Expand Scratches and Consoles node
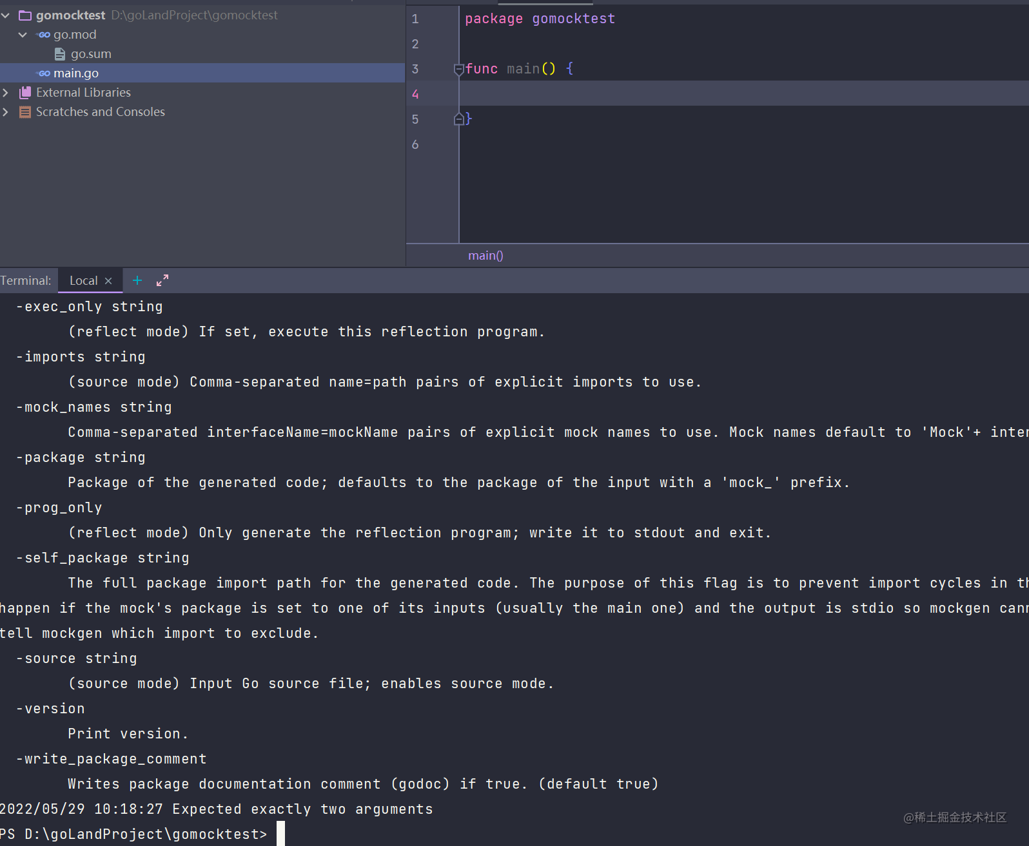Image resolution: width=1029 pixels, height=846 pixels. tap(6, 112)
